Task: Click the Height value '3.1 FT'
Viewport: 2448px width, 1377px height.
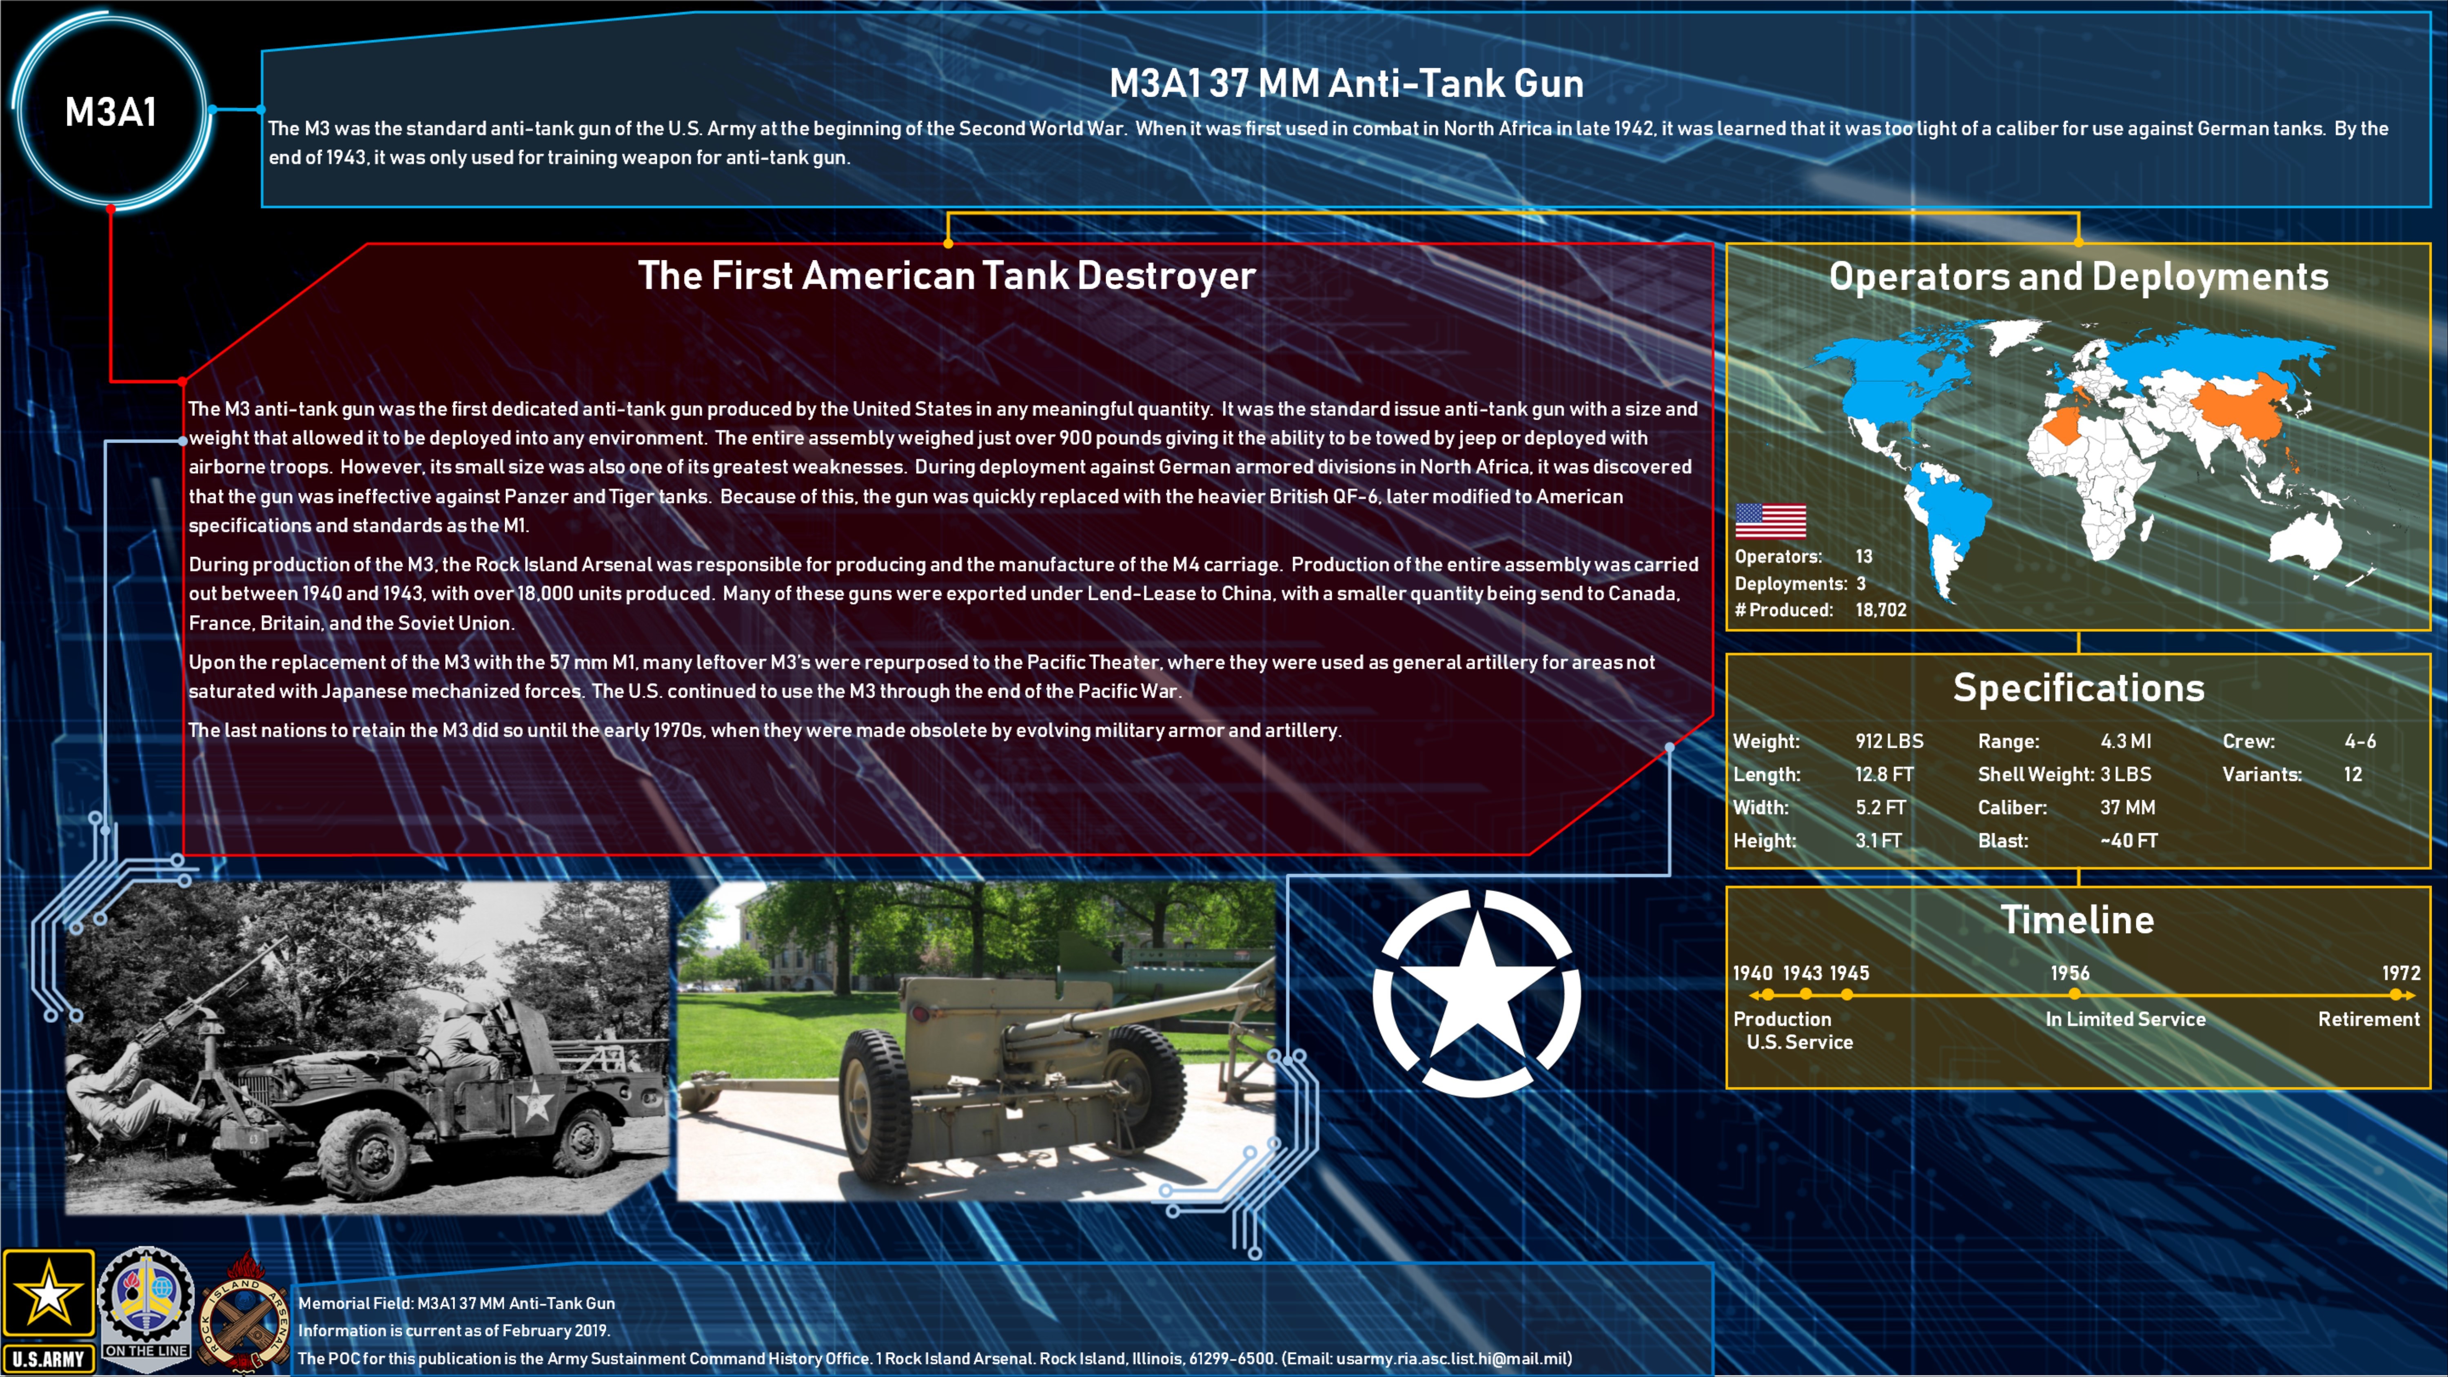Action: click(x=1879, y=841)
